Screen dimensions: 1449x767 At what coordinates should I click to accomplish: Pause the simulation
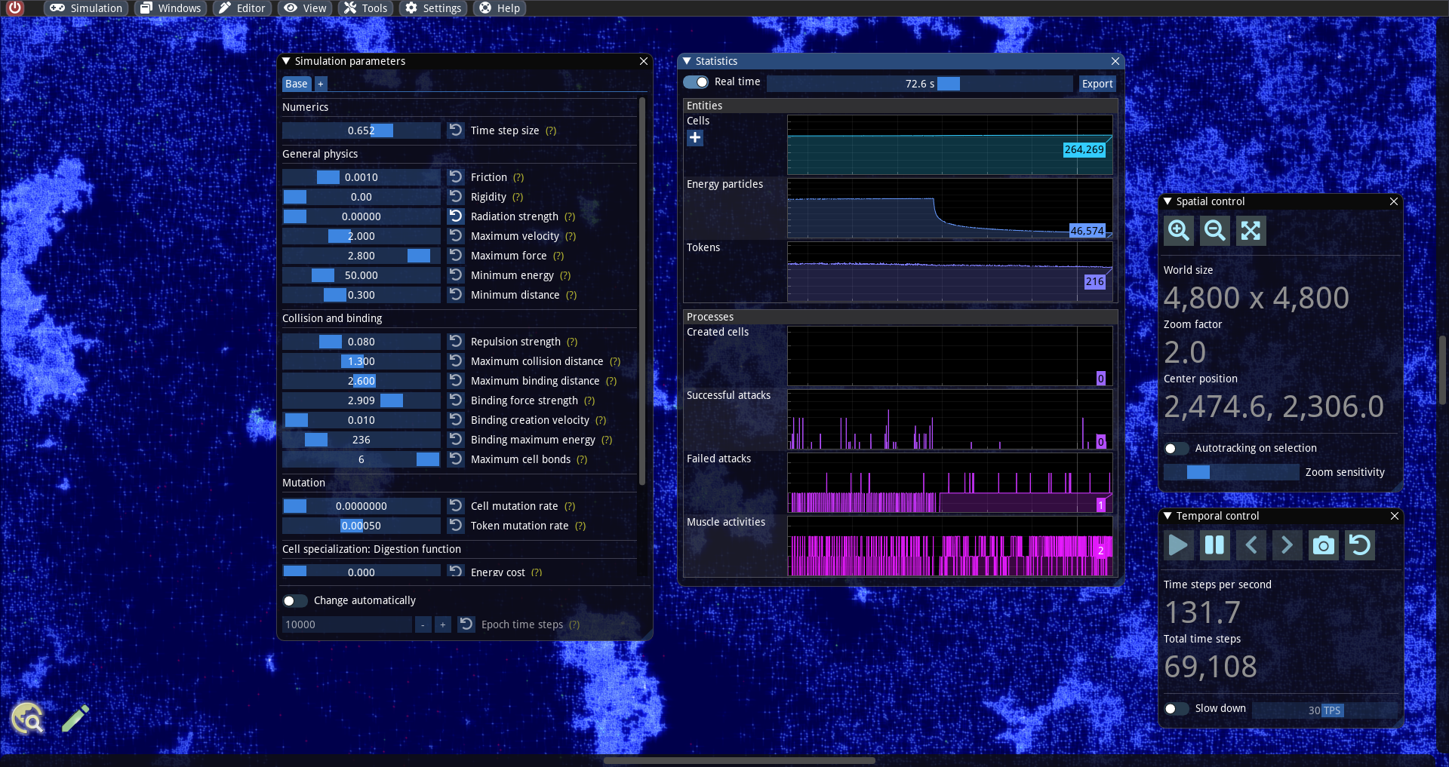coord(1214,545)
